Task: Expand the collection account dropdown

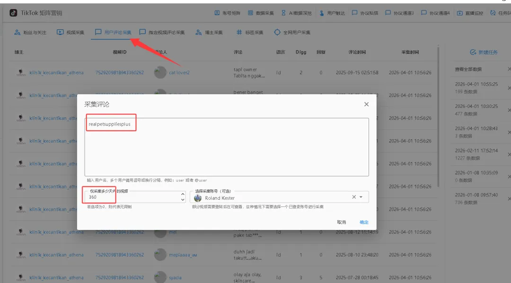Action: [x=361, y=197]
